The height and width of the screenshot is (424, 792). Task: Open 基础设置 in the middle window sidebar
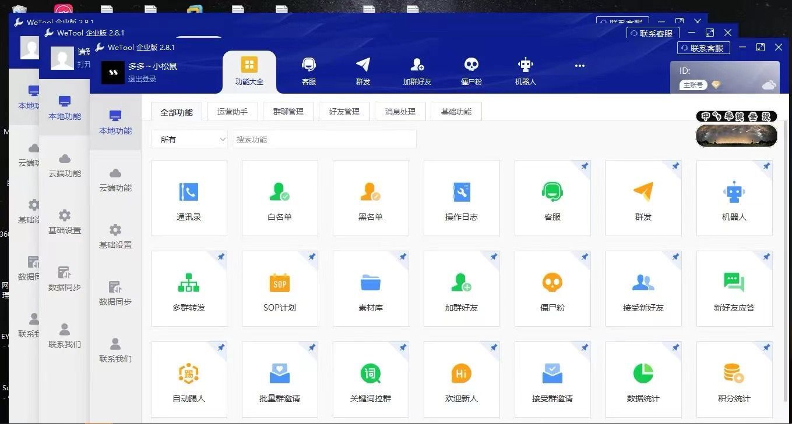click(x=65, y=222)
